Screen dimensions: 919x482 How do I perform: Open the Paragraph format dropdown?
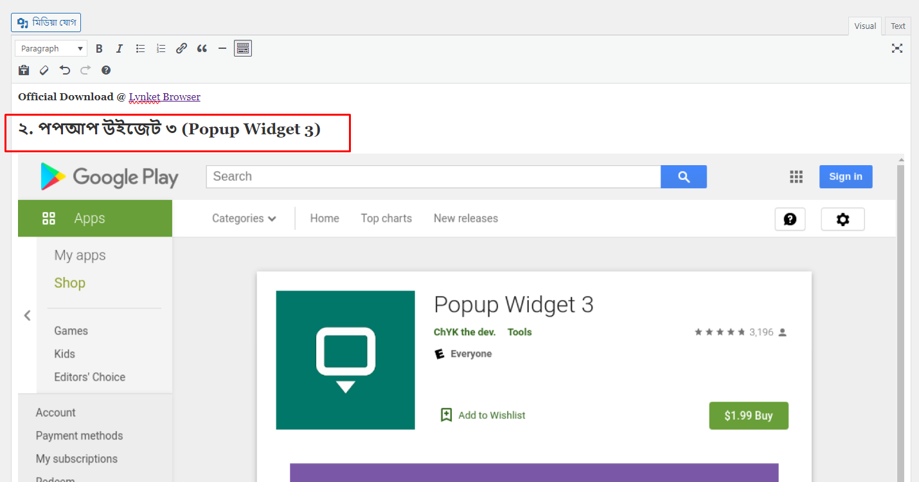(51, 48)
